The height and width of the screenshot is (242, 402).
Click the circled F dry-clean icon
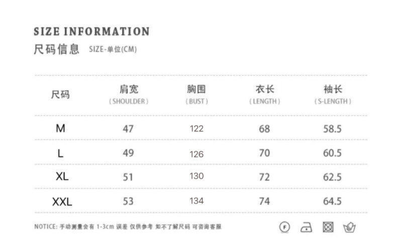(284, 227)
